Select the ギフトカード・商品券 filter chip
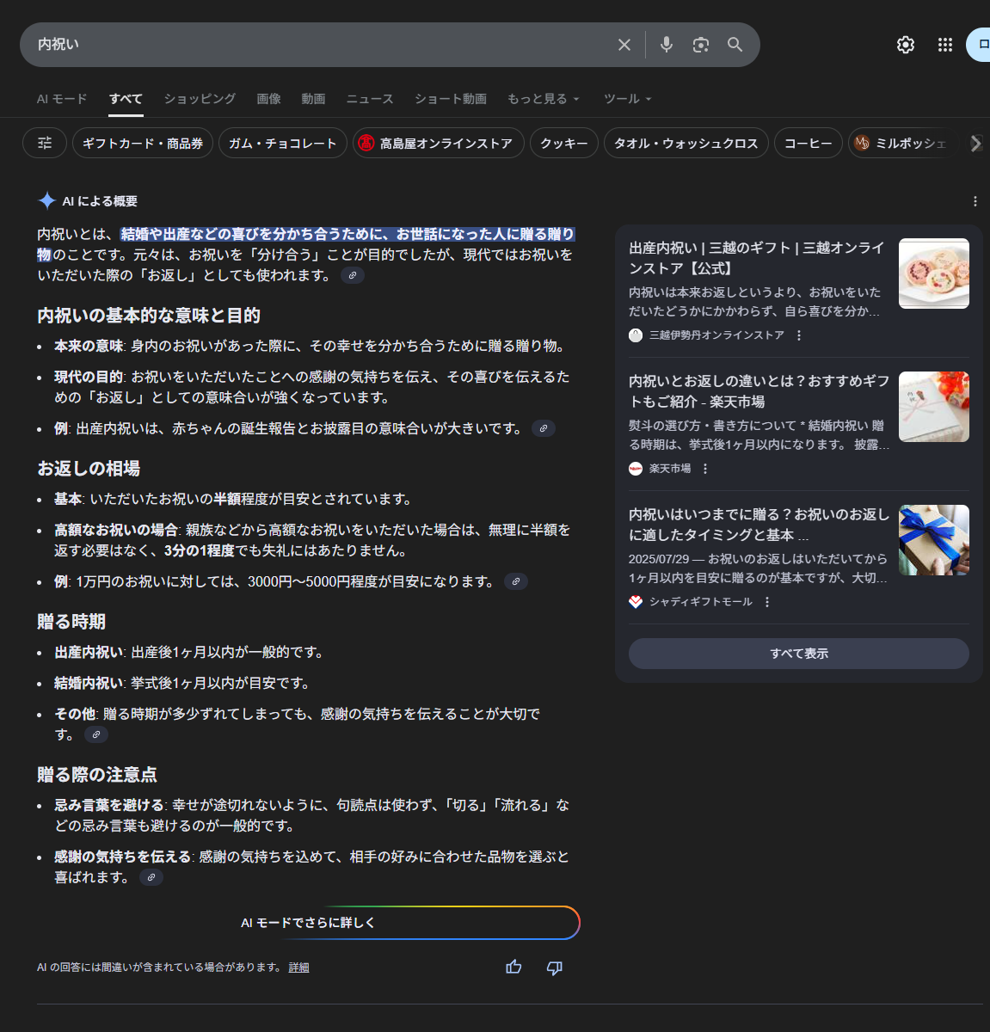The height and width of the screenshot is (1032, 990). 143,143
